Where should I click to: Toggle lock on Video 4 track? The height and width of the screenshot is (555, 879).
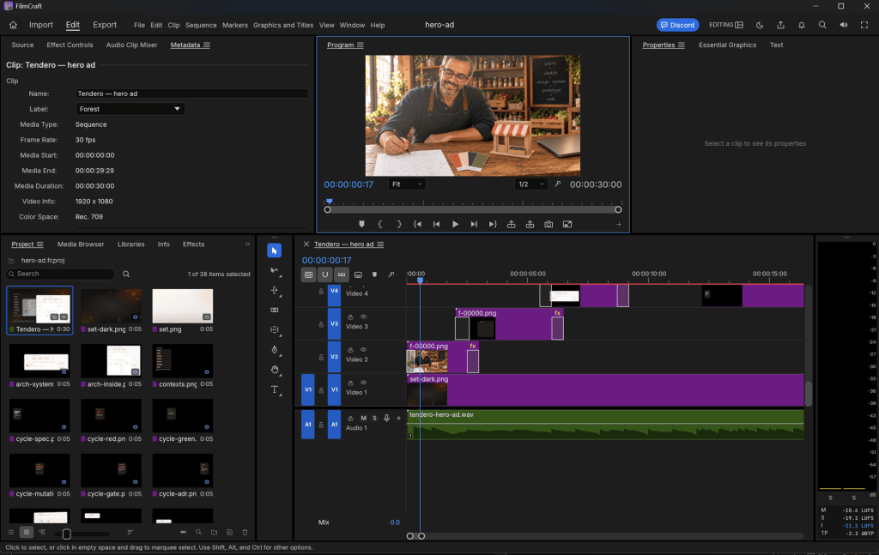point(321,291)
